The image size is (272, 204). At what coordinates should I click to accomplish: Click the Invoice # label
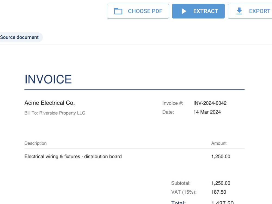(x=173, y=103)
